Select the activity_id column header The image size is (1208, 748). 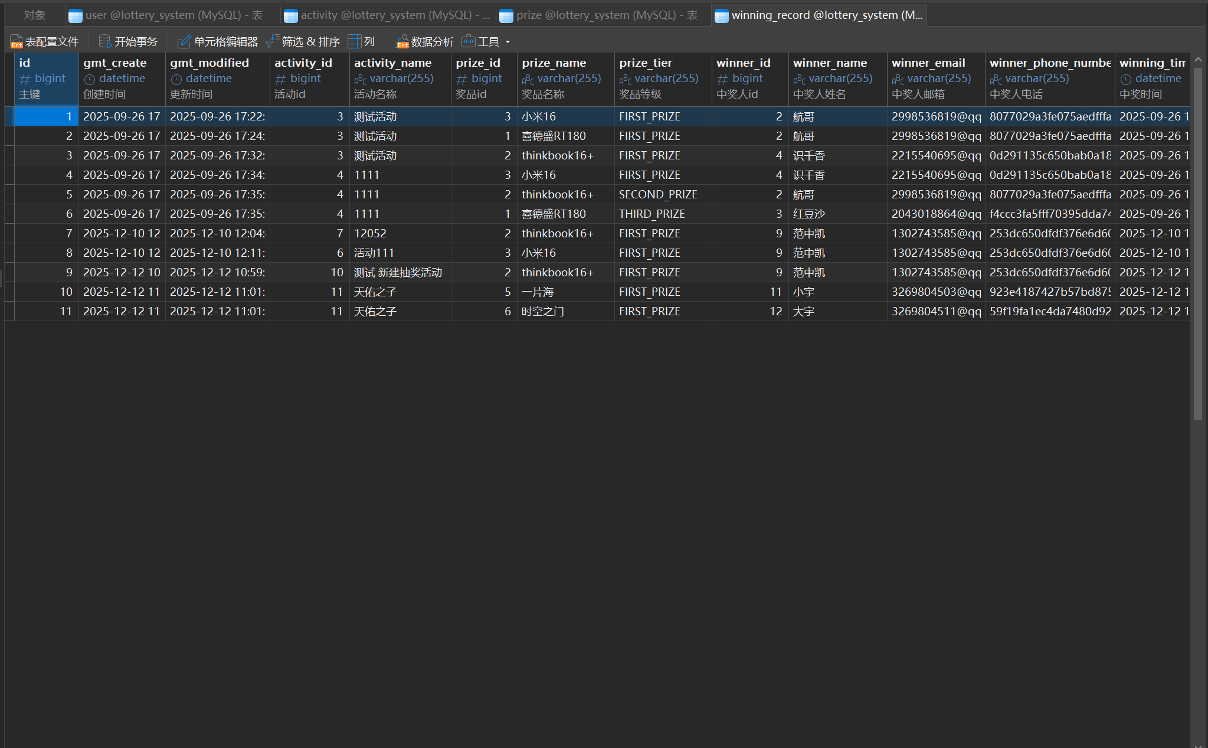[303, 63]
